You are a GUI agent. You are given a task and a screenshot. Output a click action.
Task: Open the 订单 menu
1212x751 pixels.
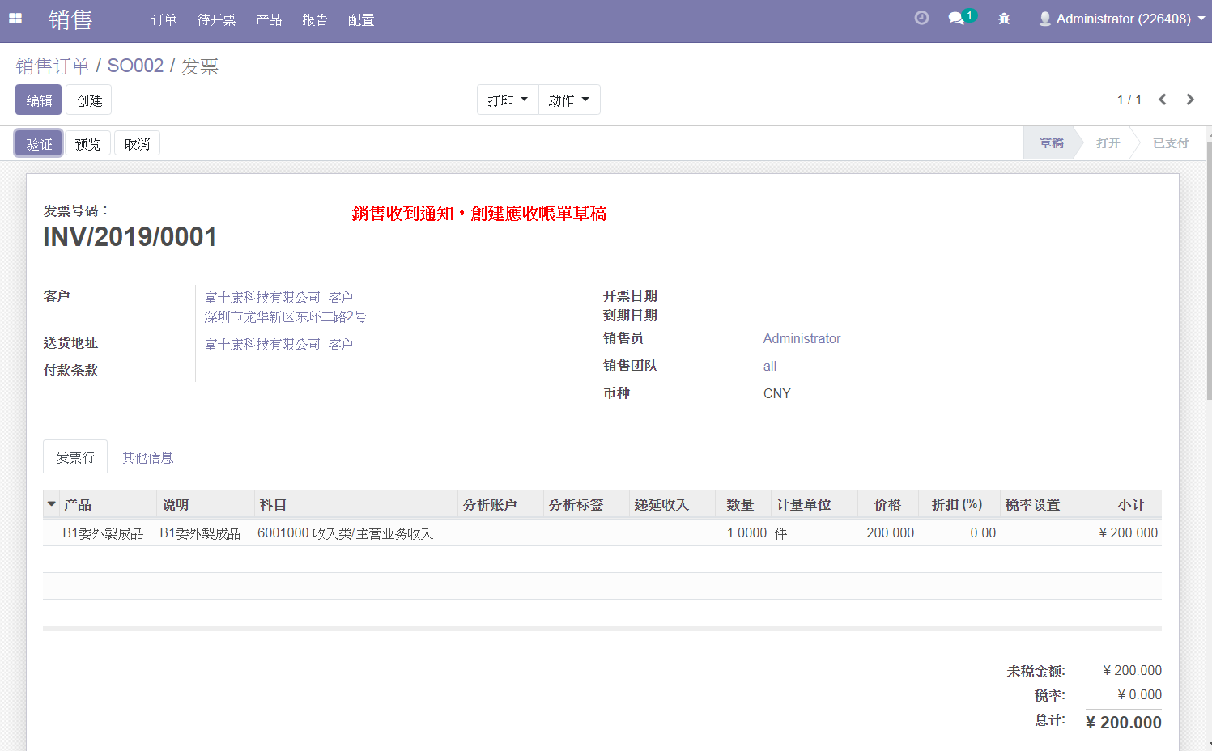click(x=164, y=20)
